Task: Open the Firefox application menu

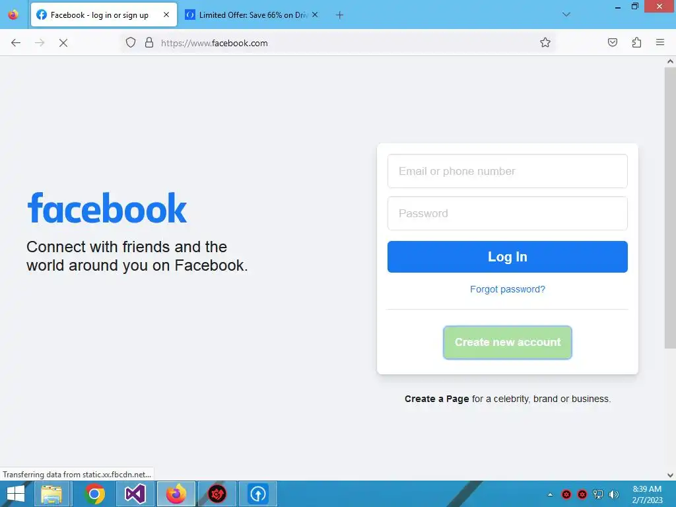Action: coord(660,42)
